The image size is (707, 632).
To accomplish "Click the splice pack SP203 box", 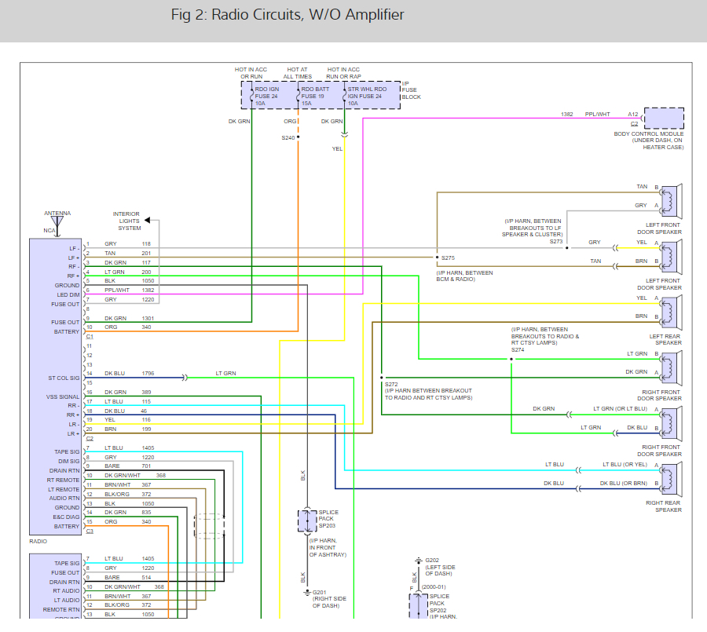I will [x=307, y=521].
